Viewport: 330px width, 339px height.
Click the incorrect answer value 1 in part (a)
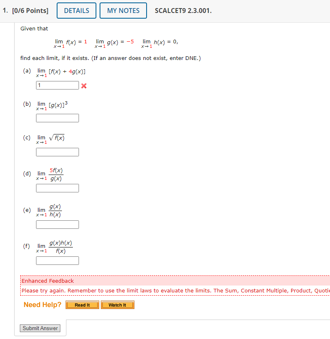coord(39,85)
